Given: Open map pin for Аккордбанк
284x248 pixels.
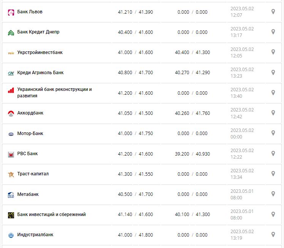Looking at the screenshot, I should click(273, 113).
